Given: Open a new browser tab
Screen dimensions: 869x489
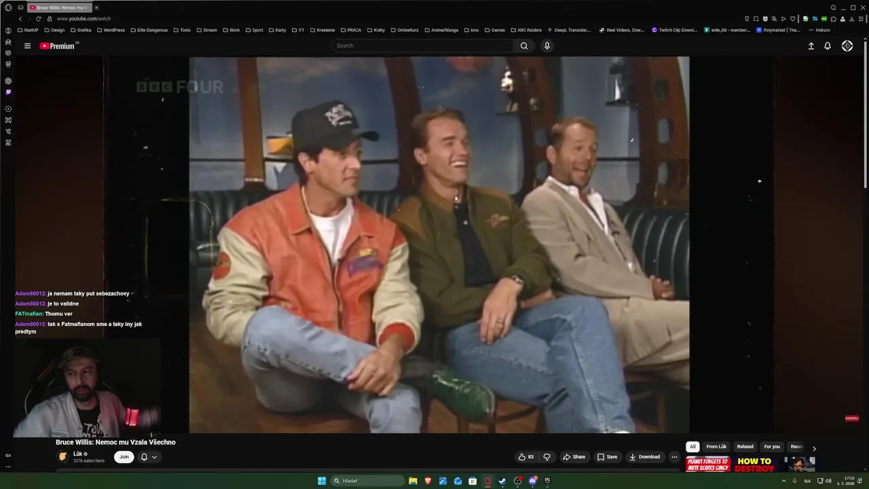Looking at the screenshot, I should click(x=96, y=7).
